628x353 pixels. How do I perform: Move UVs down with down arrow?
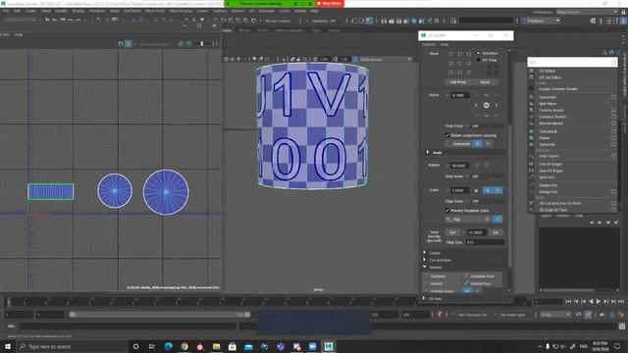487,116
